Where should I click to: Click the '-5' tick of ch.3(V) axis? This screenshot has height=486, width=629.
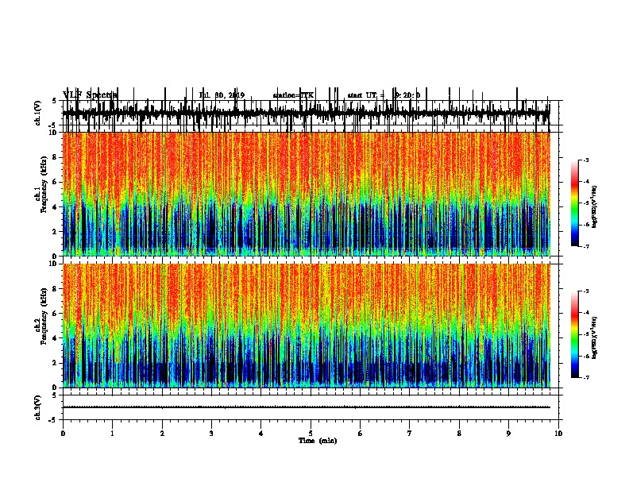pos(53,420)
